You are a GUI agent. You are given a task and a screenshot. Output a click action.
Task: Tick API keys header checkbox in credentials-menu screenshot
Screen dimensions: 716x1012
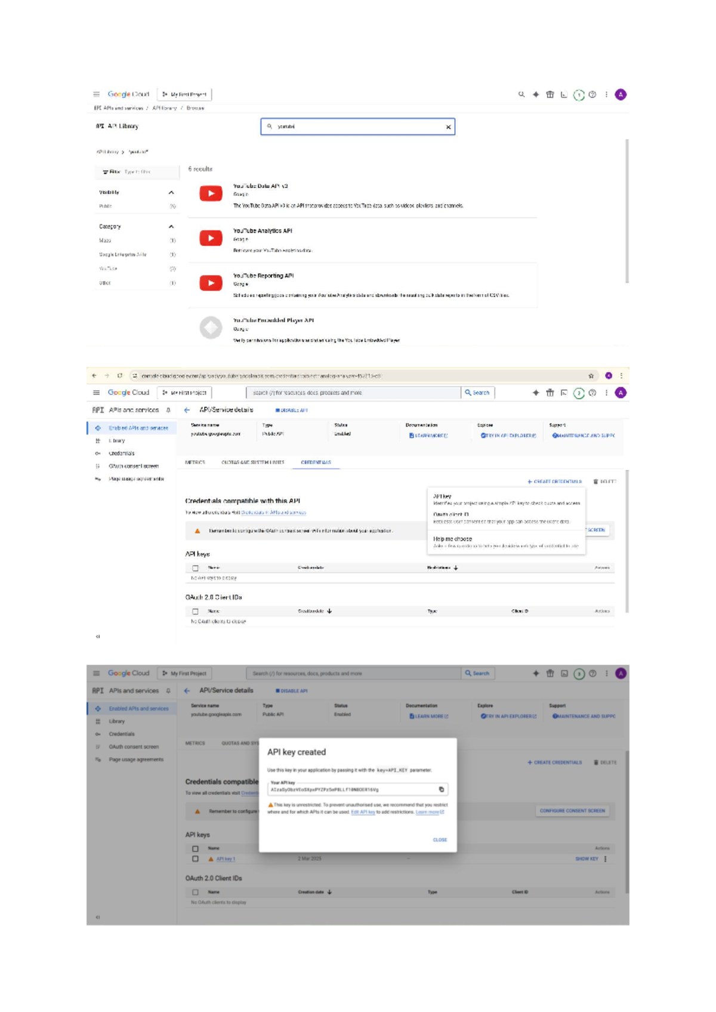pos(195,568)
